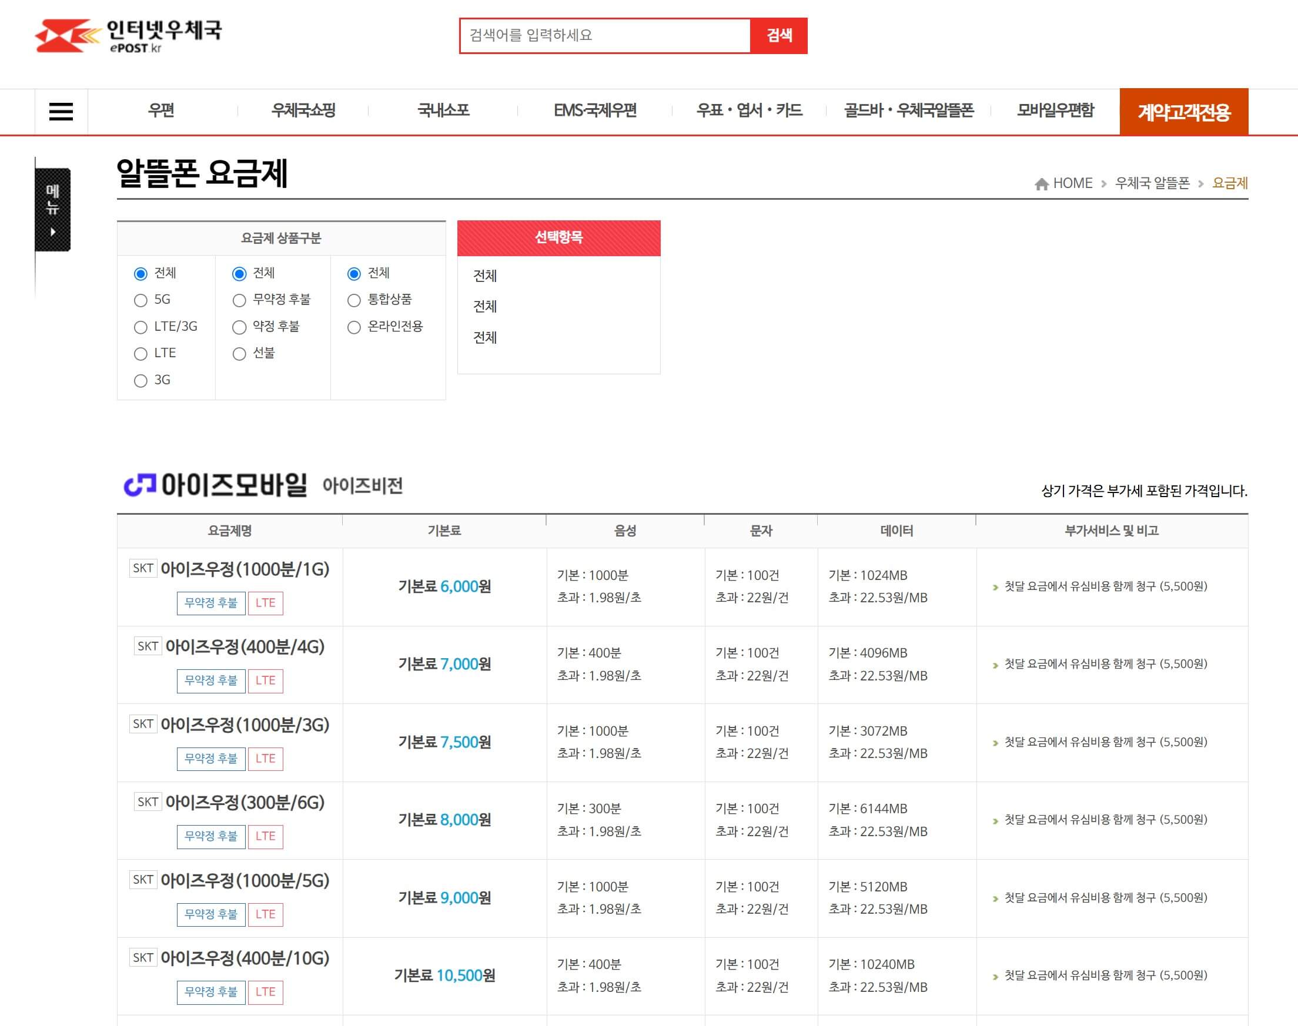Viewport: 1298px width, 1026px height.
Task: Click the 아이즈비전 company name text
Action: 362,485
